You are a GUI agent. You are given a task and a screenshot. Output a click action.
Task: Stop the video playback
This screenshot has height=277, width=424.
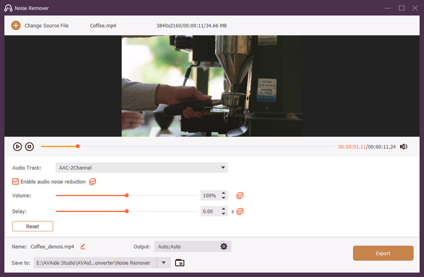(29, 147)
